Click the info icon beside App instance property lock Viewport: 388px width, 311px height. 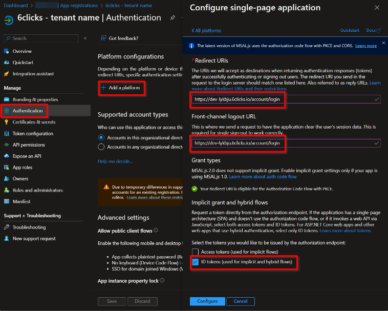click(x=162, y=281)
